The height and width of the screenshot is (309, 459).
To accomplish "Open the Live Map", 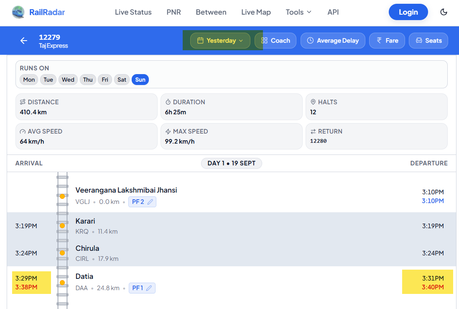I will [x=256, y=12].
